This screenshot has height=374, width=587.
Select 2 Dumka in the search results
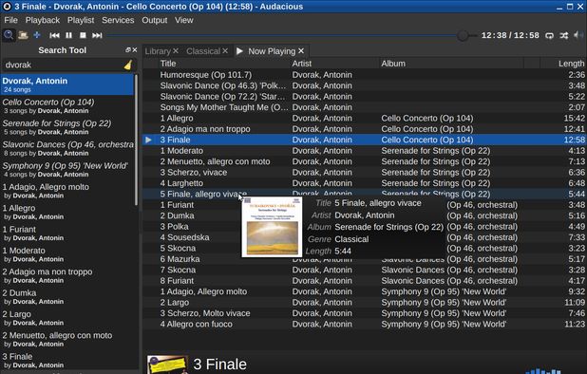click(x=67, y=297)
